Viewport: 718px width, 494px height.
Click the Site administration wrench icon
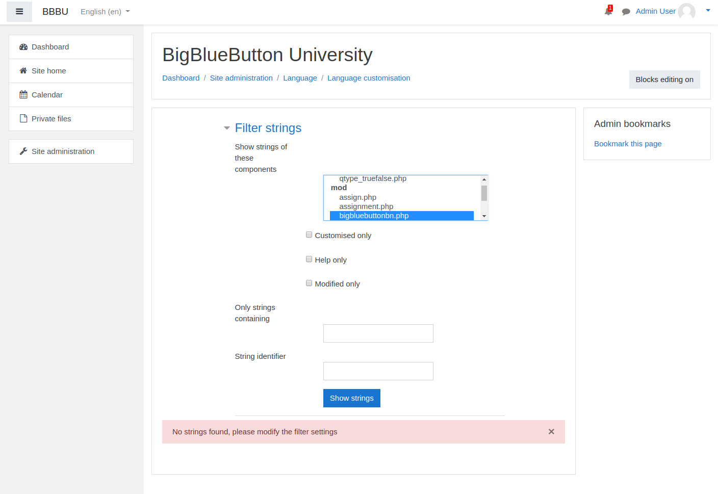(23, 151)
